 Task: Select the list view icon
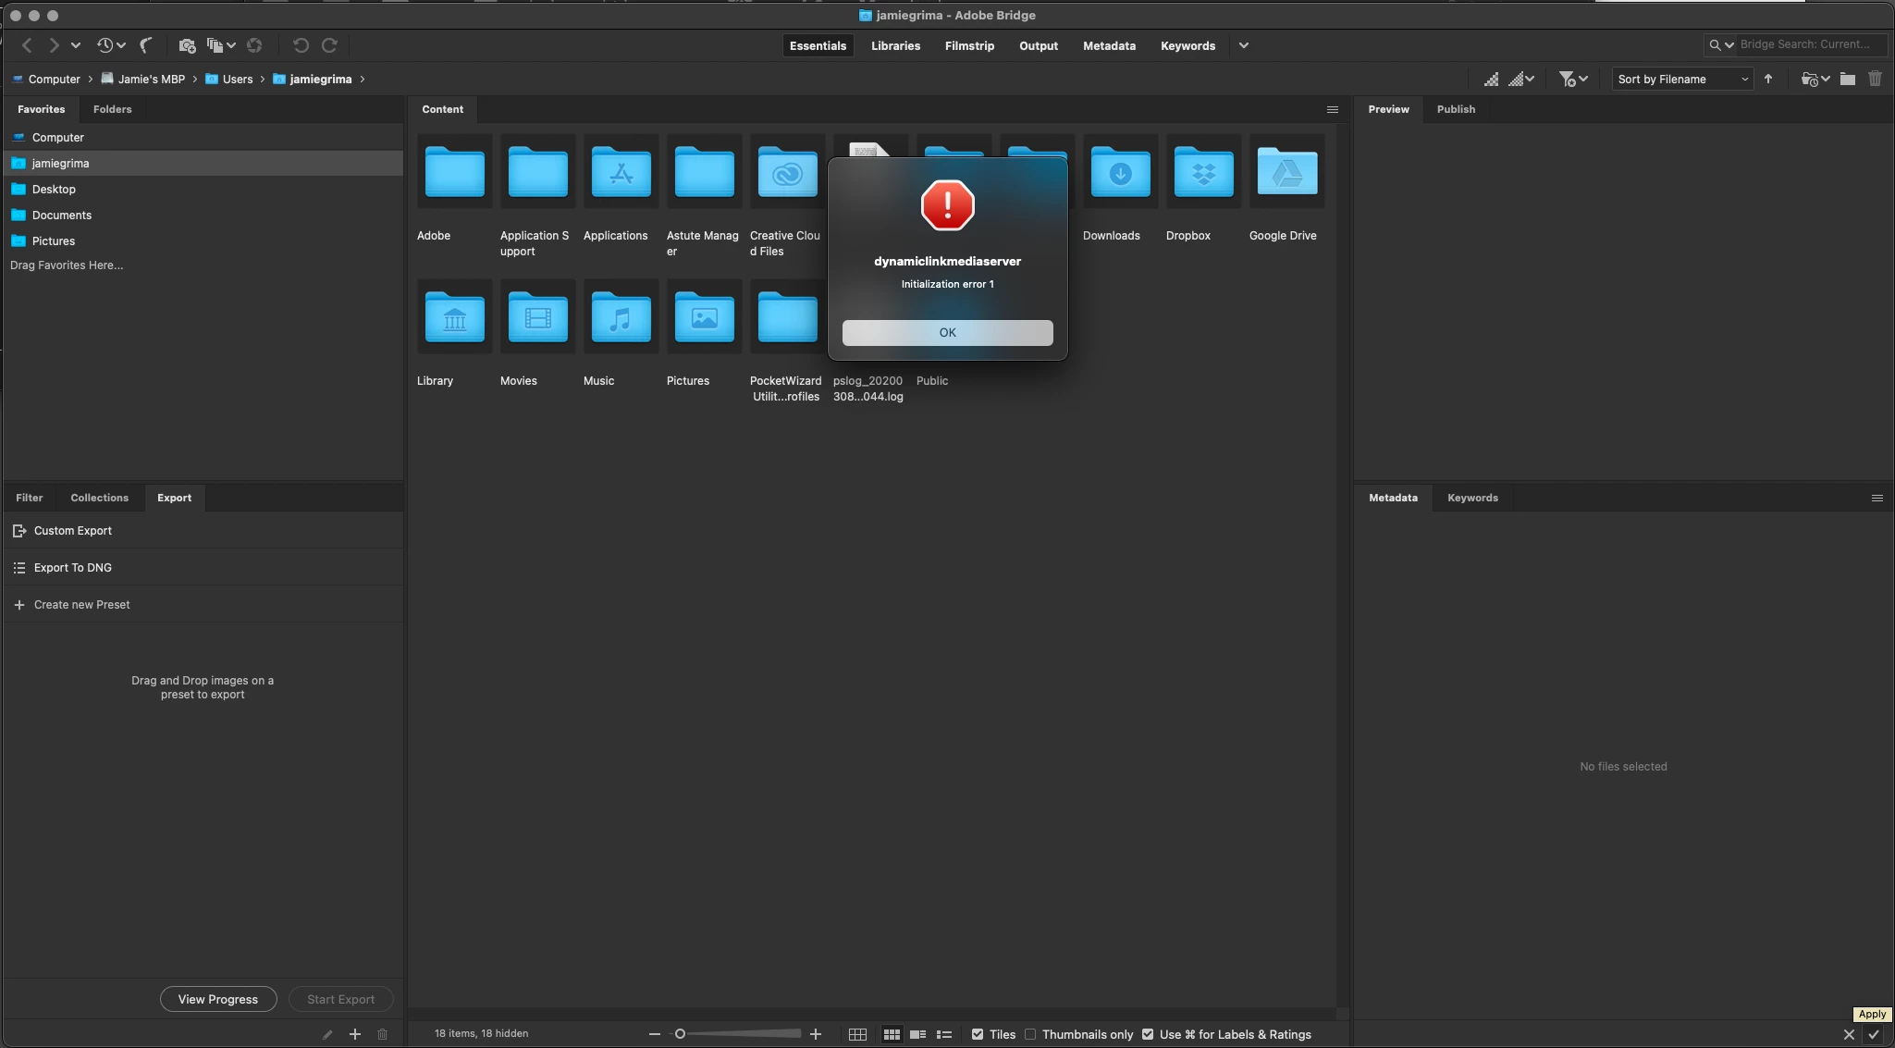[944, 1034]
